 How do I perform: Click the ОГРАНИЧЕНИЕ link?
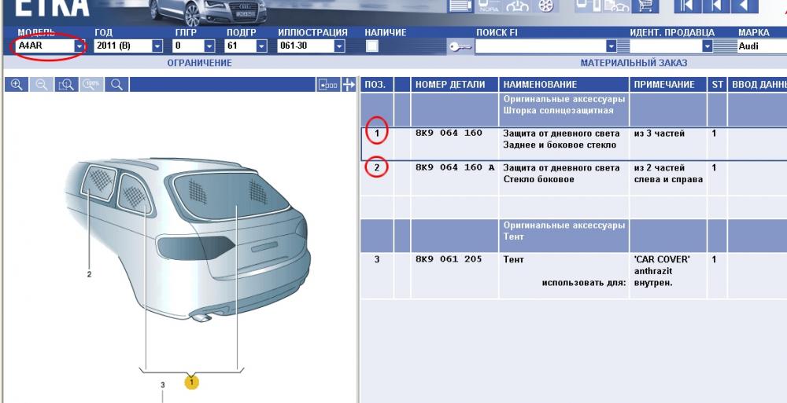[x=199, y=63]
